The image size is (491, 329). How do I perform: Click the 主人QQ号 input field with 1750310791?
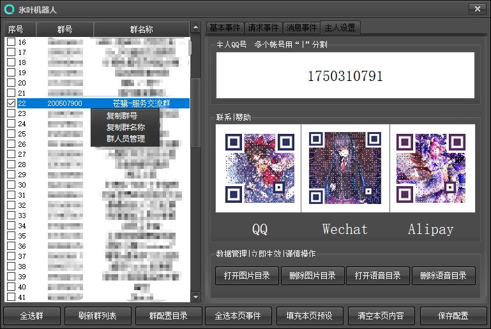coord(345,75)
